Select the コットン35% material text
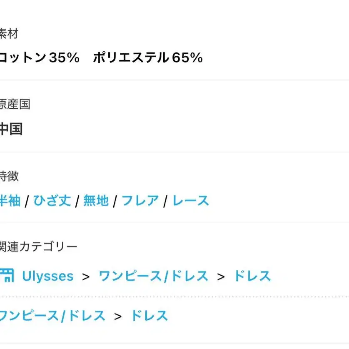The height and width of the screenshot is (349, 349). click(40, 57)
